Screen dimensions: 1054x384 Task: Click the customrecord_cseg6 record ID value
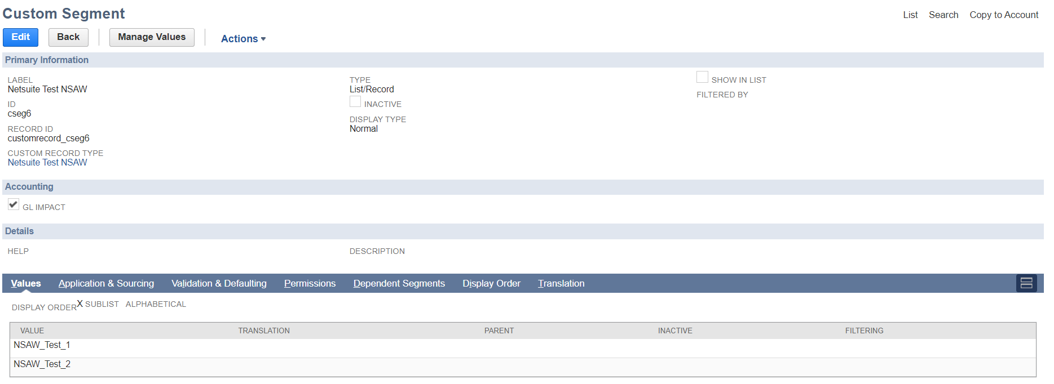coord(48,139)
